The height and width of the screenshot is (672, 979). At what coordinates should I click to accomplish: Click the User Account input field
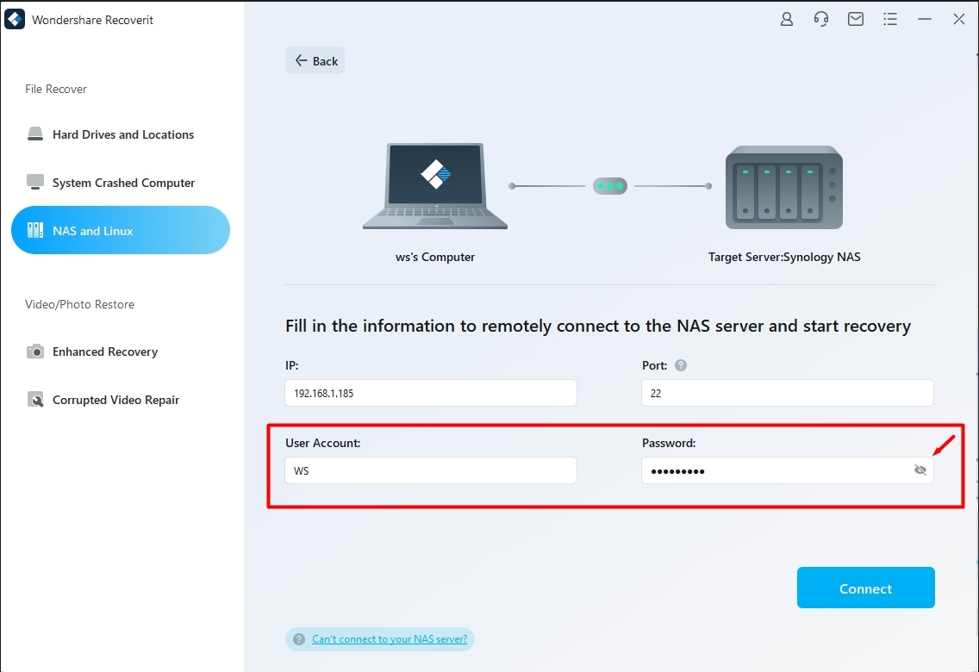coord(431,470)
